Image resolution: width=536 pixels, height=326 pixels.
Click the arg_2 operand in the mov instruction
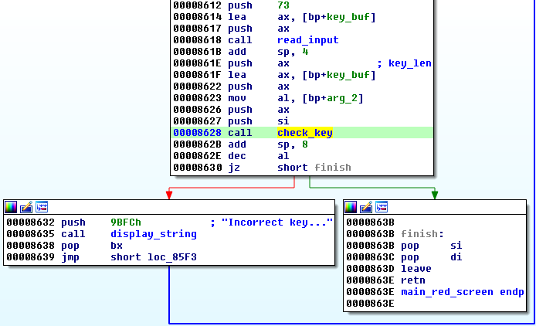pyautogui.click(x=342, y=98)
